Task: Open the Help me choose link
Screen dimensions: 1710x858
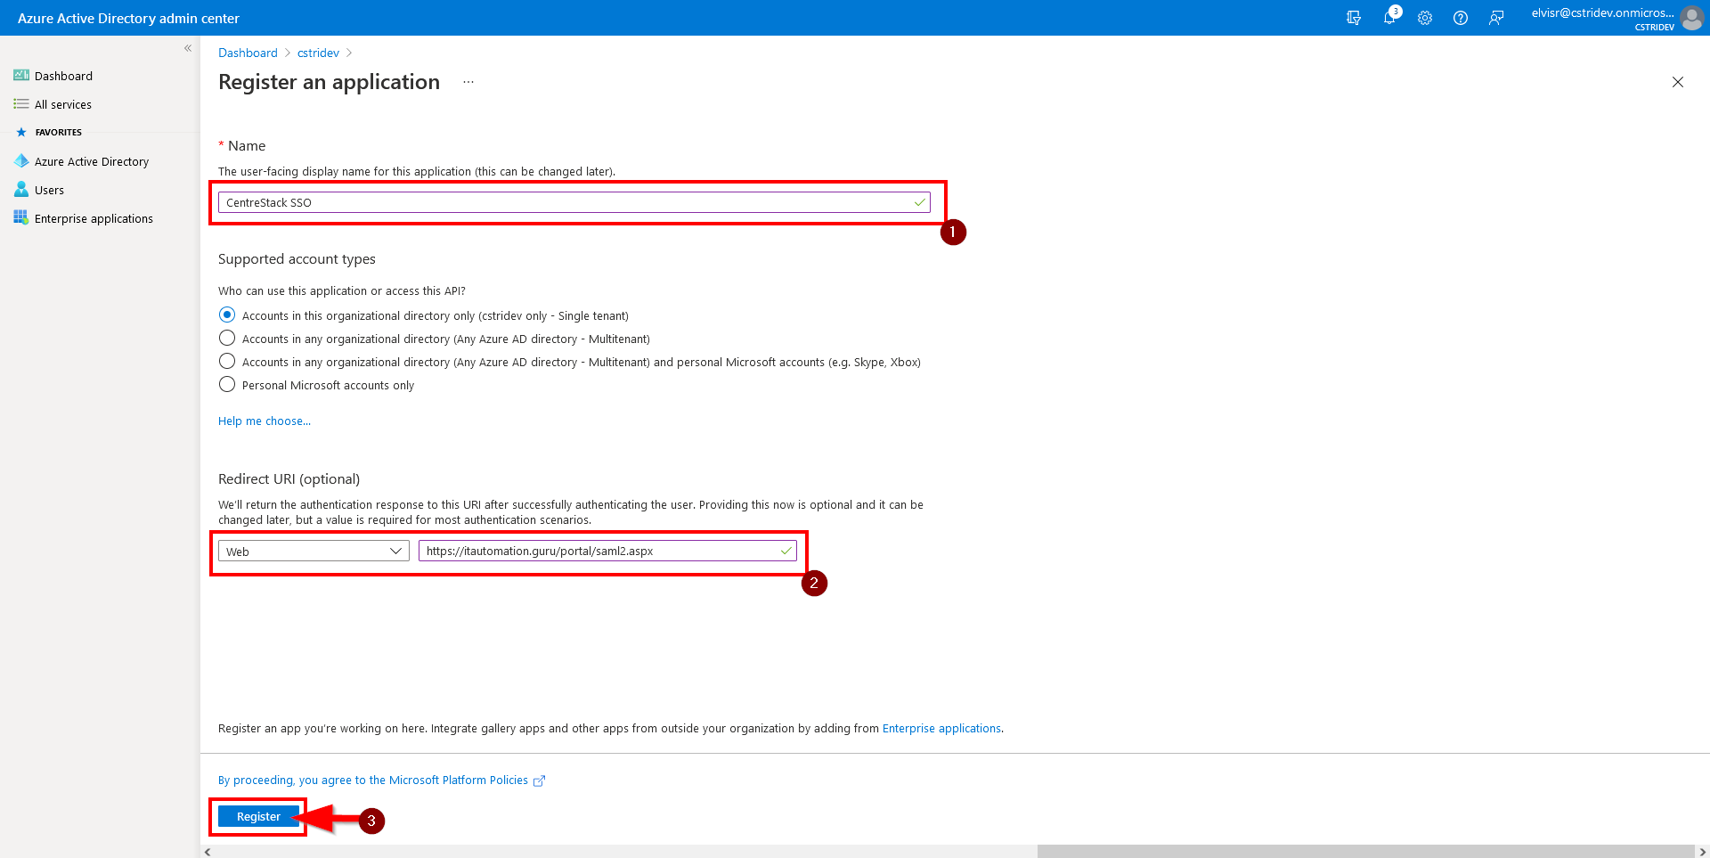Action: pyautogui.click(x=265, y=421)
